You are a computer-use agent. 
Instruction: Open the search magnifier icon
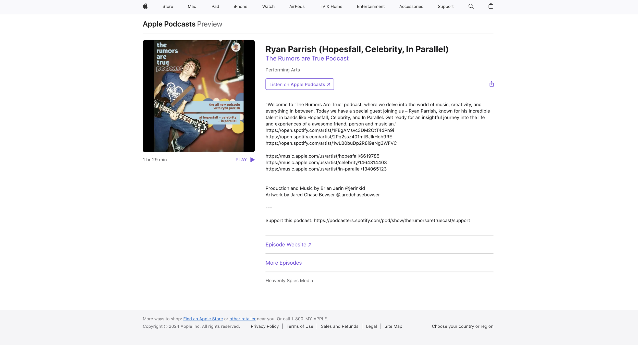click(x=471, y=6)
